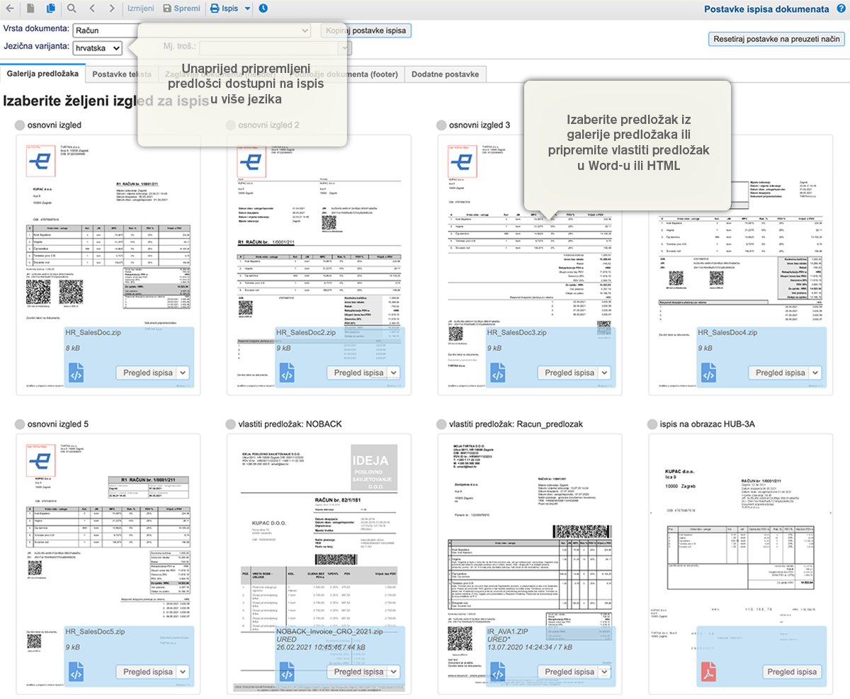The height and width of the screenshot is (699, 850).
Task: Click Pregled ispisa for IR_AVA1.ZIP
Action: [568, 671]
